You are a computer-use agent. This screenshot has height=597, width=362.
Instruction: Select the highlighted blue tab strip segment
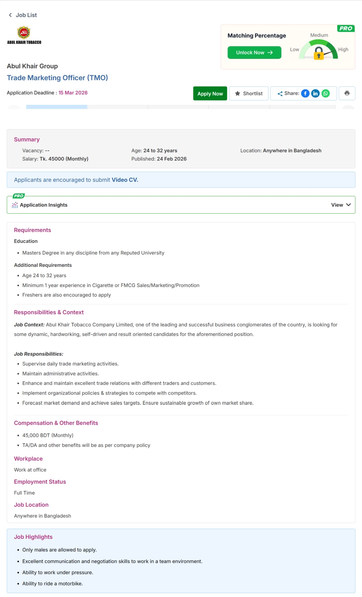(x=57, y=107)
